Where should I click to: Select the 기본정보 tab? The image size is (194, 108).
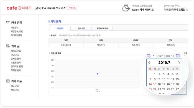pyautogui.click(x=60, y=28)
